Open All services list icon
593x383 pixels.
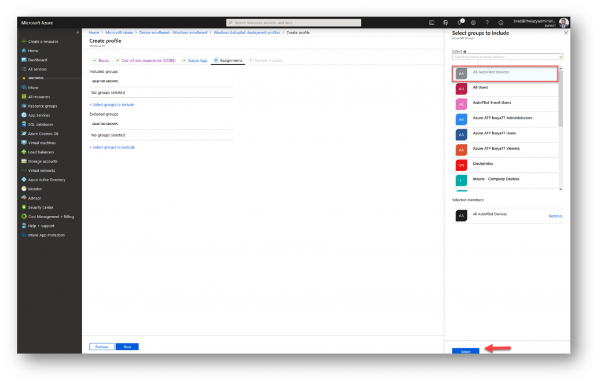pyautogui.click(x=24, y=69)
